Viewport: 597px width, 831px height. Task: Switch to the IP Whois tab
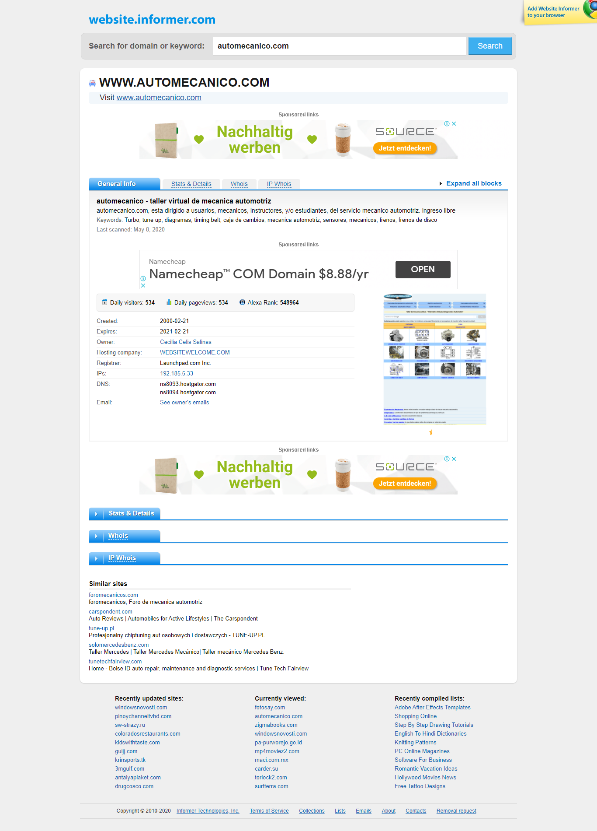click(279, 184)
